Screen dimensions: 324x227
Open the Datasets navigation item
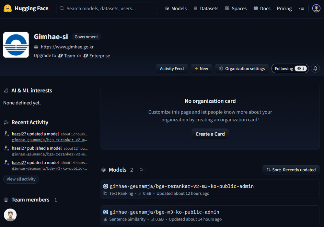pyautogui.click(x=206, y=8)
